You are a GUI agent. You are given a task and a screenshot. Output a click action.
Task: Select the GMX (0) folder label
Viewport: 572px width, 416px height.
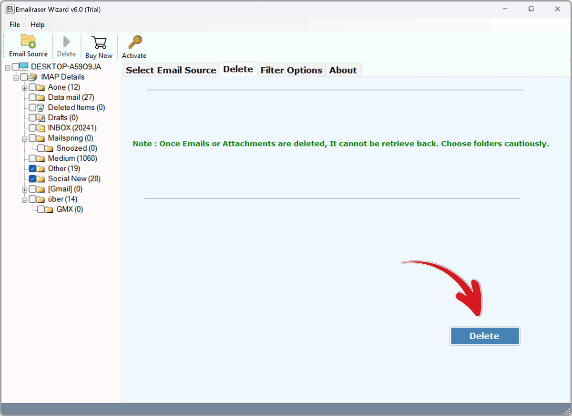pos(70,209)
